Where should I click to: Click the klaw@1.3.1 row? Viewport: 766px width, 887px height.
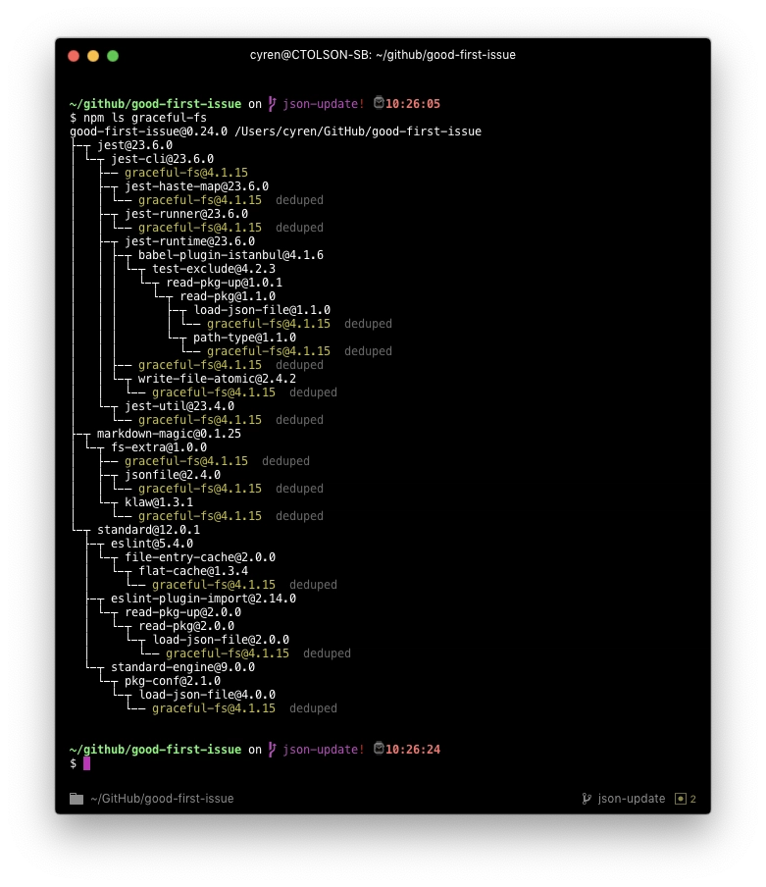[x=159, y=502]
